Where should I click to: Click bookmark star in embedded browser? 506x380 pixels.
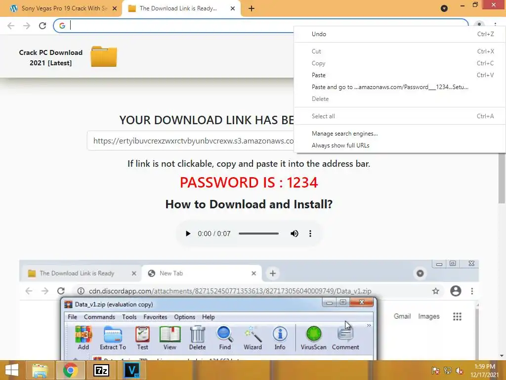(x=436, y=291)
